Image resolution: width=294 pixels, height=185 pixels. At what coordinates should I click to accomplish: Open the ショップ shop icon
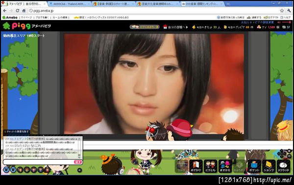(x=269, y=166)
